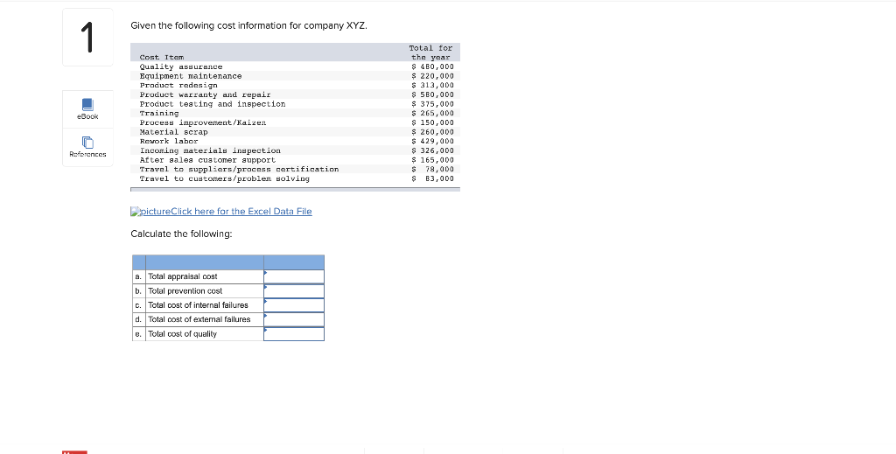This screenshot has height=454, width=896.
Task: Open the eBook icon in sidebar
Action: [x=87, y=109]
